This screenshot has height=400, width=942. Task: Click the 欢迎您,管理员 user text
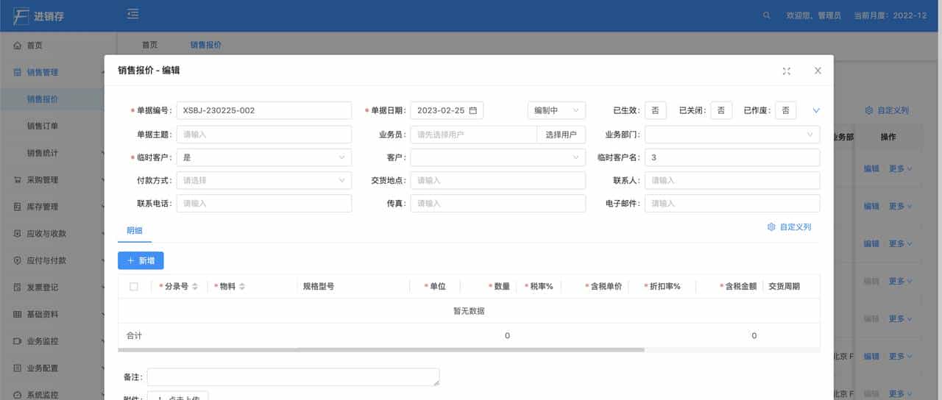[x=813, y=15]
